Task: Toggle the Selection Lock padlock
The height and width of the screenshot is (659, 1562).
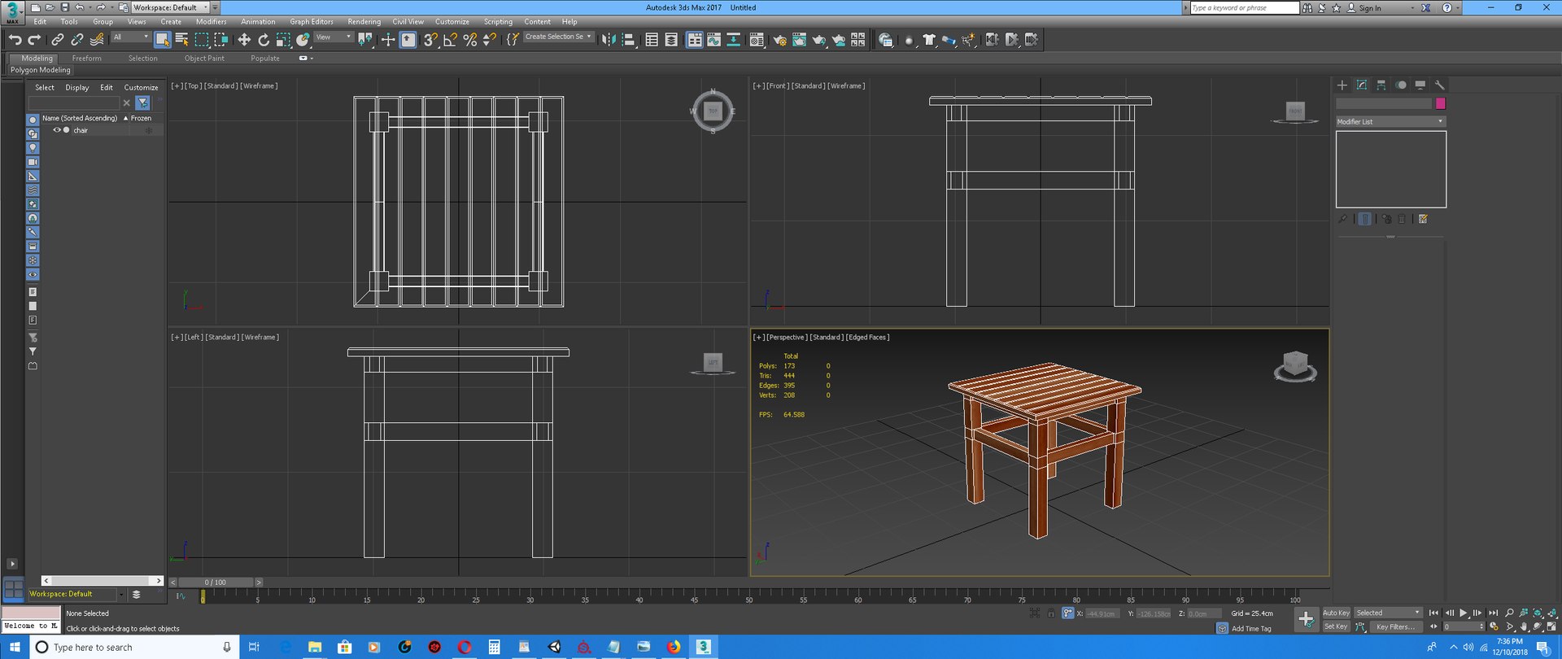Action: 1051,613
